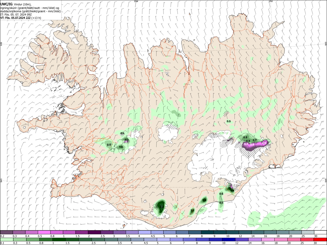Select the "VT: Fös. 05.07.2024 22Z (+13 h)" line
This screenshot has width=327, height=245.
pyautogui.click(x=21, y=18)
